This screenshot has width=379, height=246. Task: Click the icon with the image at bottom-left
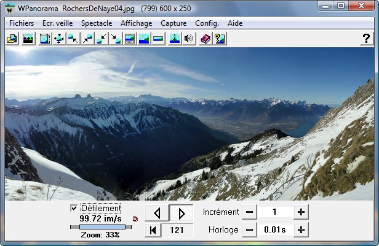pos(102,39)
